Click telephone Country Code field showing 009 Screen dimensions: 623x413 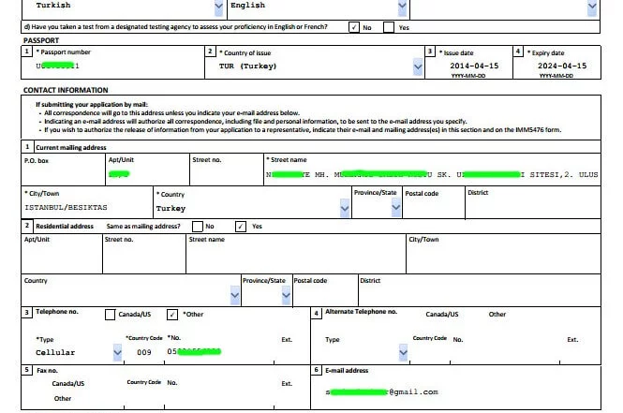pos(144,353)
